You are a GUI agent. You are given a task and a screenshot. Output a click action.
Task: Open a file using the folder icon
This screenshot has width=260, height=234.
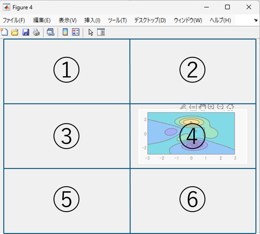15,32
